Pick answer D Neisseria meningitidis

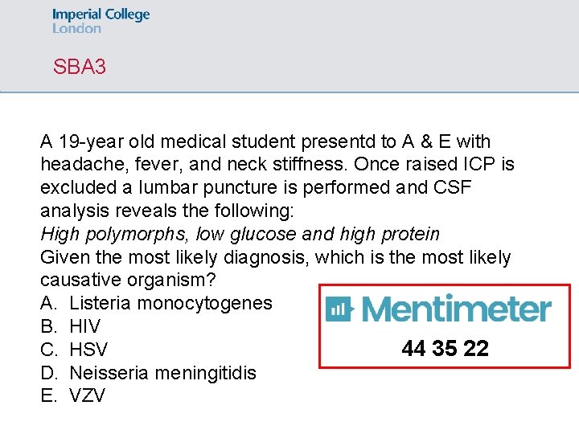pyautogui.click(x=148, y=374)
